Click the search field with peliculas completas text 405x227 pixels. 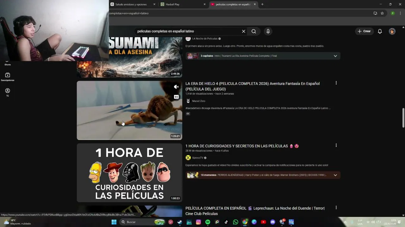(x=188, y=31)
